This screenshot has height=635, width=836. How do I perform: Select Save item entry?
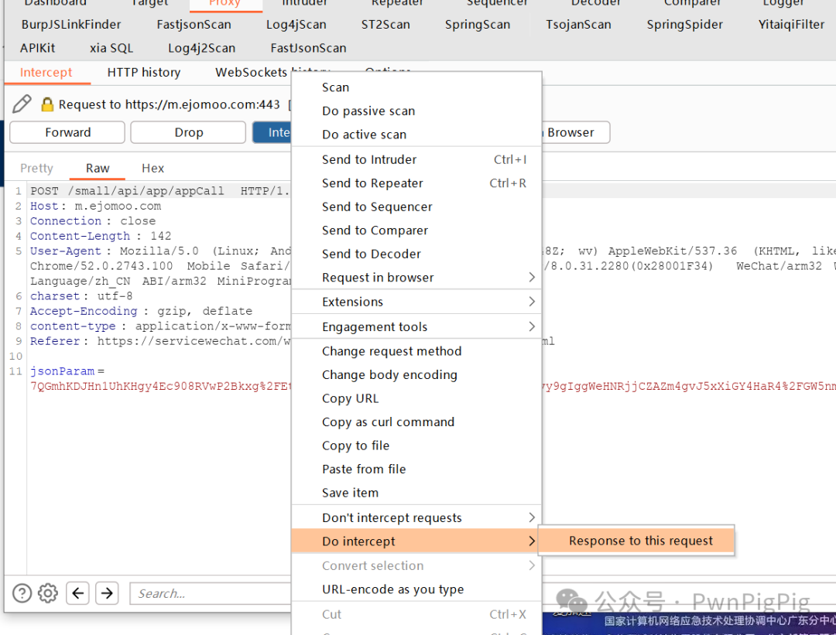[x=416, y=493]
